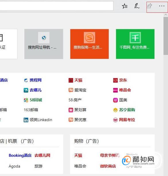This screenshot has width=168, height=176.
Task: Click the vertical scrollbar thumb
Action: pos(166,36)
